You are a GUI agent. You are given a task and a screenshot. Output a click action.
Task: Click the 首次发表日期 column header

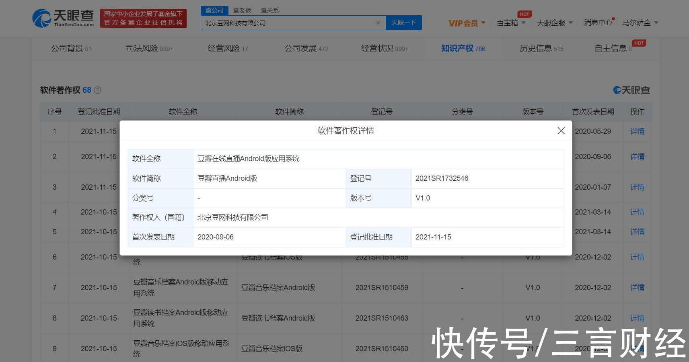click(593, 112)
